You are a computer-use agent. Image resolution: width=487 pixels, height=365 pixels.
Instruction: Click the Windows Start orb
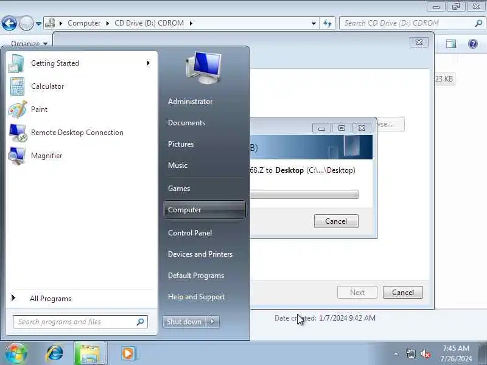[x=16, y=353]
